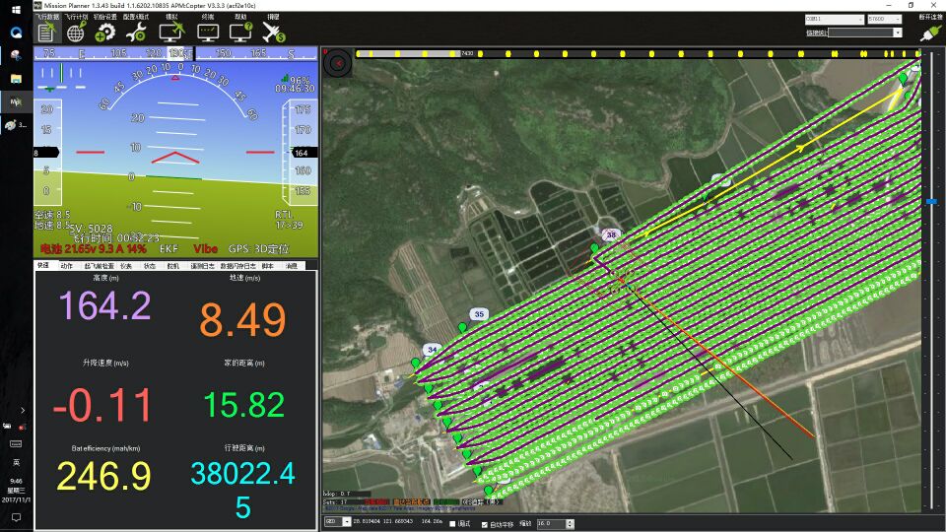This screenshot has width=946, height=532.
Task: Open the Help (帮助) monitor icon
Action: tap(240, 32)
